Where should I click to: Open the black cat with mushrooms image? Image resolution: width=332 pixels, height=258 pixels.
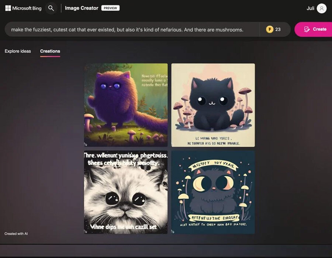[x=213, y=105]
